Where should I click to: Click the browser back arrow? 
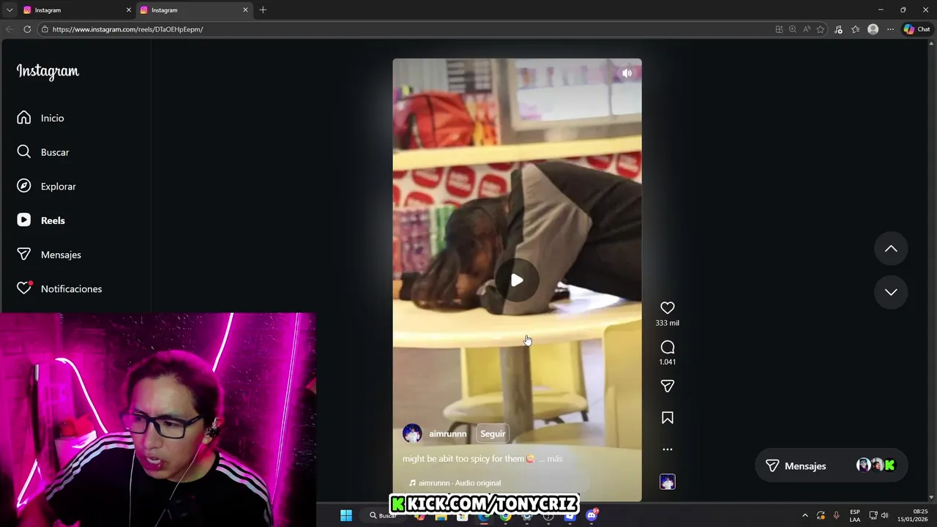(10, 29)
